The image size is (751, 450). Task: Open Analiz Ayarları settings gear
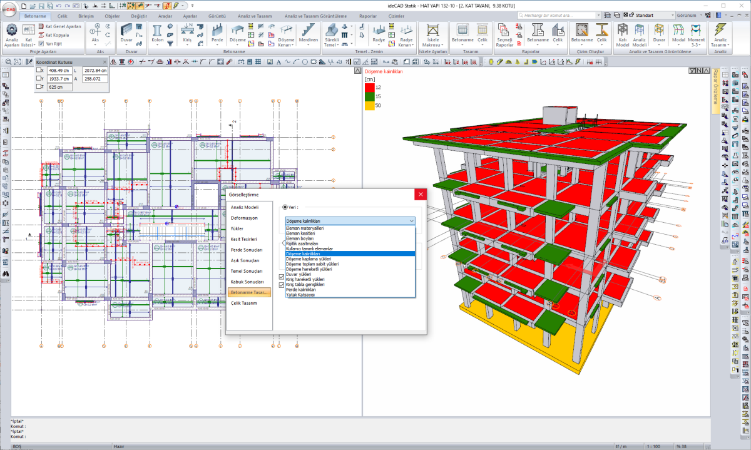coord(11,30)
